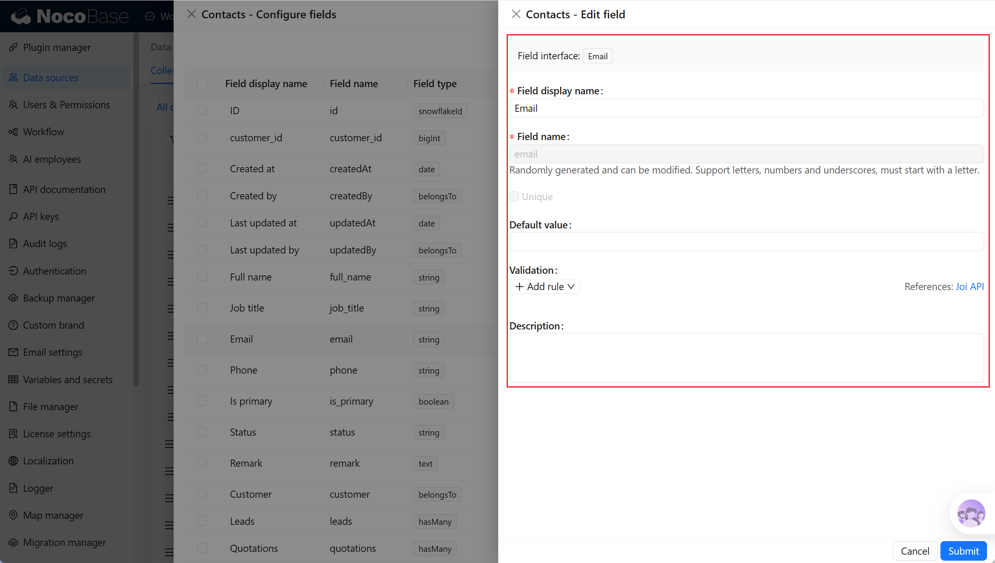Click the disabled Field name input
Viewport: 995px width, 563px height.
pos(747,154)
